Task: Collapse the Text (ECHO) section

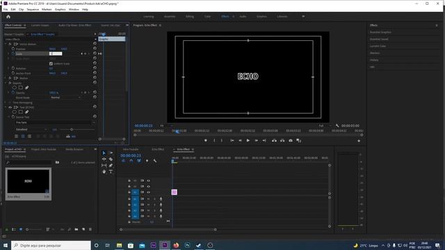Action: [x=6, y=108]
